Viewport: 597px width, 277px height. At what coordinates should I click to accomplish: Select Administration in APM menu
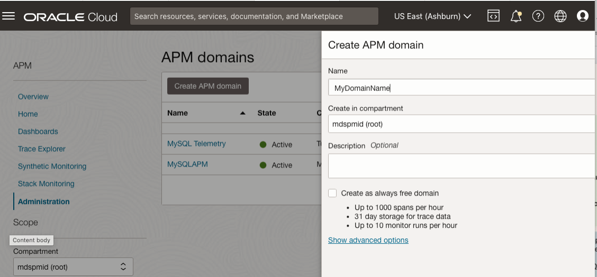pyautogui.click(x=44, y=201)
